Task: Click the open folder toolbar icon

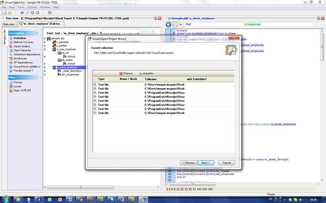Action: click(10, 13)
